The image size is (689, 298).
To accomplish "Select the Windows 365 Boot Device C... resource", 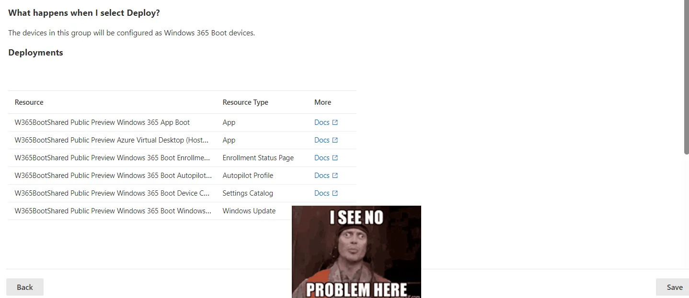I will tap(112, 193).
